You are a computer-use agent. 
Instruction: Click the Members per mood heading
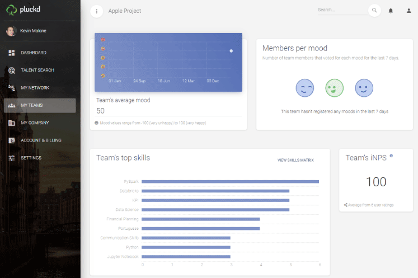pyautogui.click(x=294, y=48)
